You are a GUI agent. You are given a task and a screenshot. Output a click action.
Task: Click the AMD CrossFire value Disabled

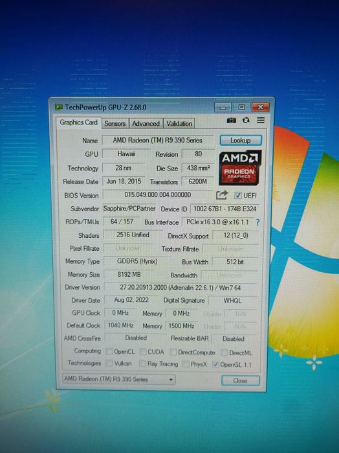(x=136, y=338)
